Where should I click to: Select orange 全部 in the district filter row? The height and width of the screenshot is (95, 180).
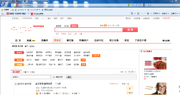click(83, 60)
